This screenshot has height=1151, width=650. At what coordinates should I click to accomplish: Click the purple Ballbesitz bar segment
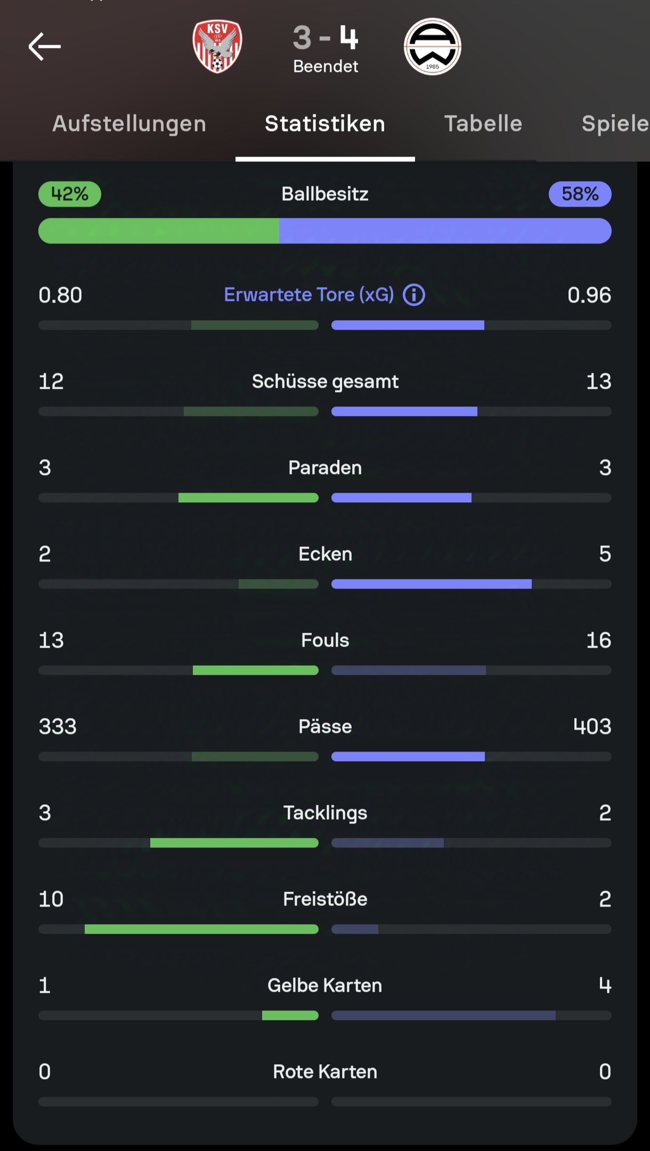pyautogui.click(x=445, y=231)
